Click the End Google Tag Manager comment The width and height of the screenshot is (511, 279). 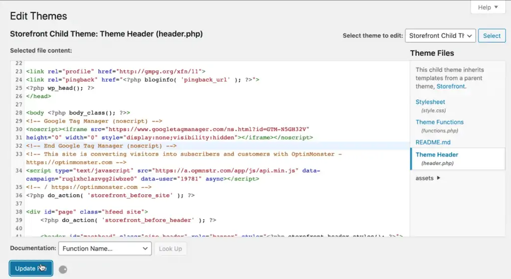click(101, 145)
